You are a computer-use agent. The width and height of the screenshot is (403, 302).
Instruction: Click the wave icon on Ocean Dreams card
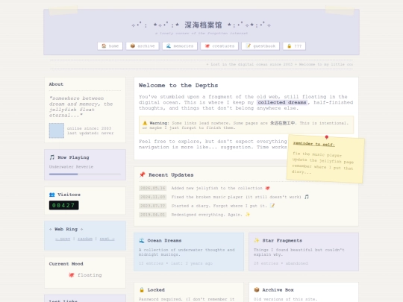[142, 240]
